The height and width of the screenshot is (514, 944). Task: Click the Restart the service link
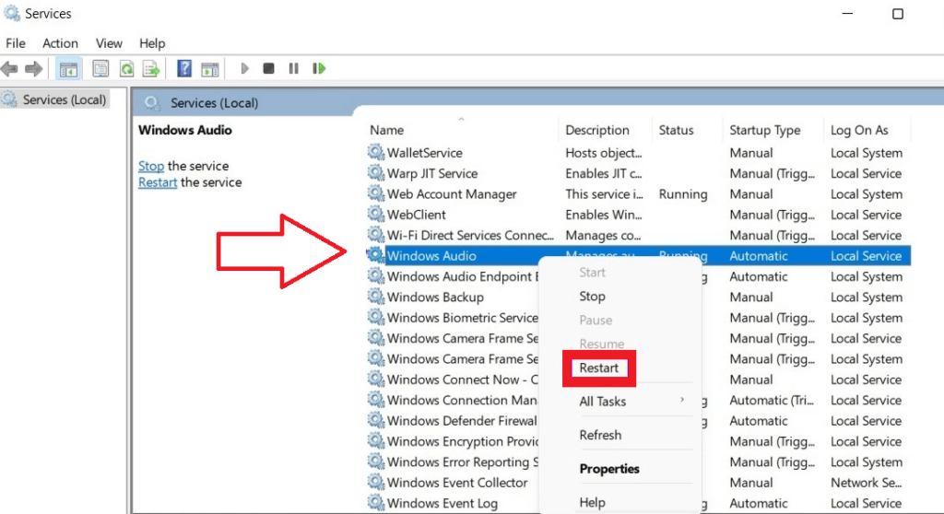tap(158, 182)
